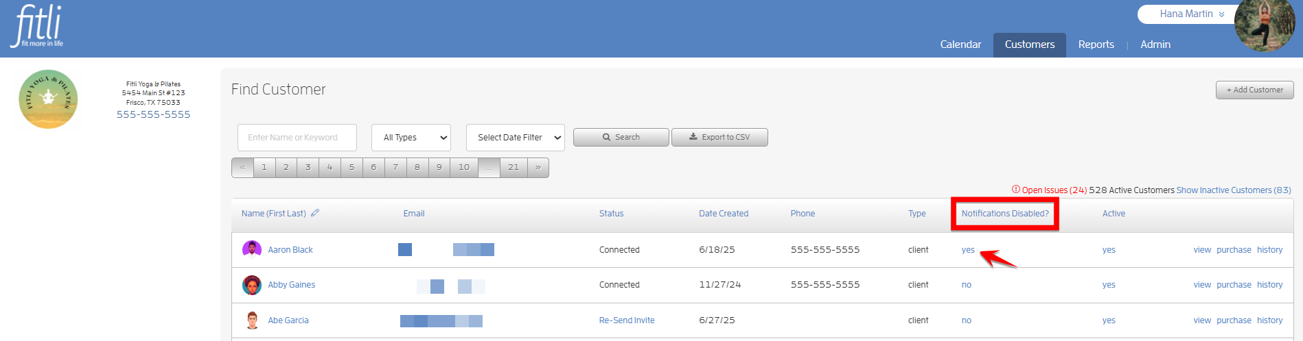
Task: Click purchase for Aaron Black
Action: [1234, 250]
